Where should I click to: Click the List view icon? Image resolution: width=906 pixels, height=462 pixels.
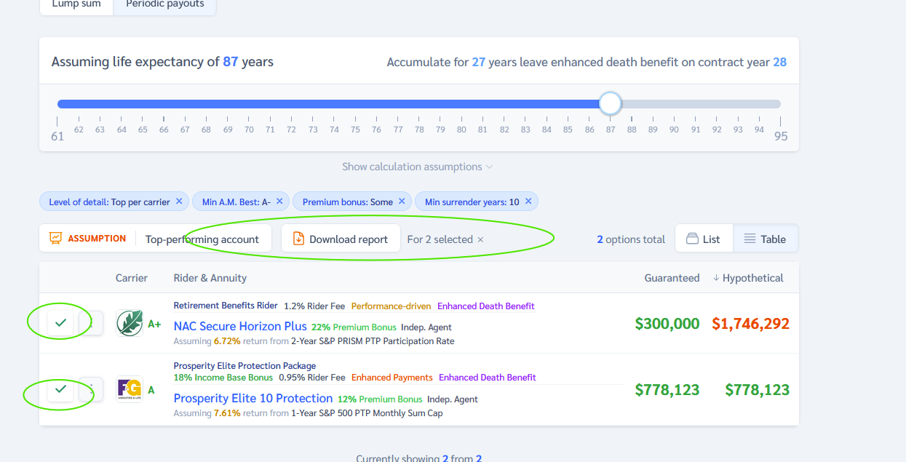tap(691, 239)
